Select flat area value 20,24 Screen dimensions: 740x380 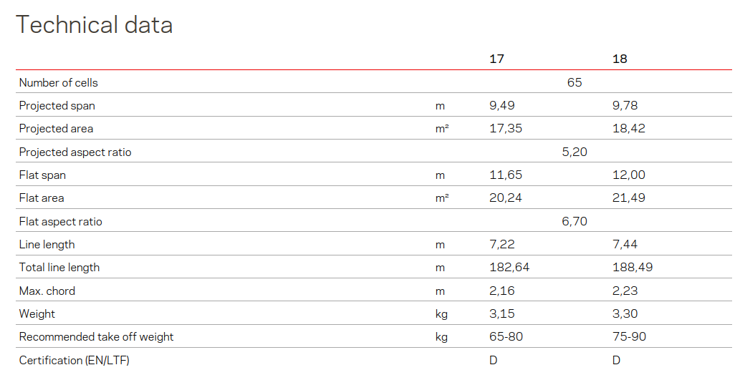(x=506, y=198)
